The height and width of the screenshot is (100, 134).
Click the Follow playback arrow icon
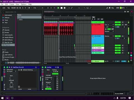[43, 8]
